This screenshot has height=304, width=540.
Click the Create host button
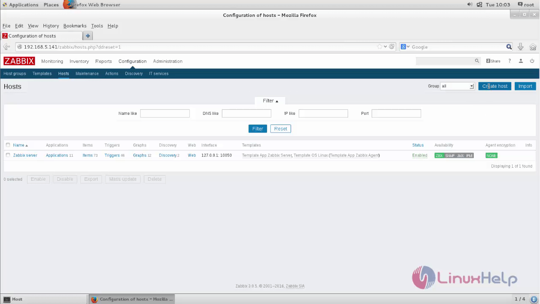(x=495, y=86)
